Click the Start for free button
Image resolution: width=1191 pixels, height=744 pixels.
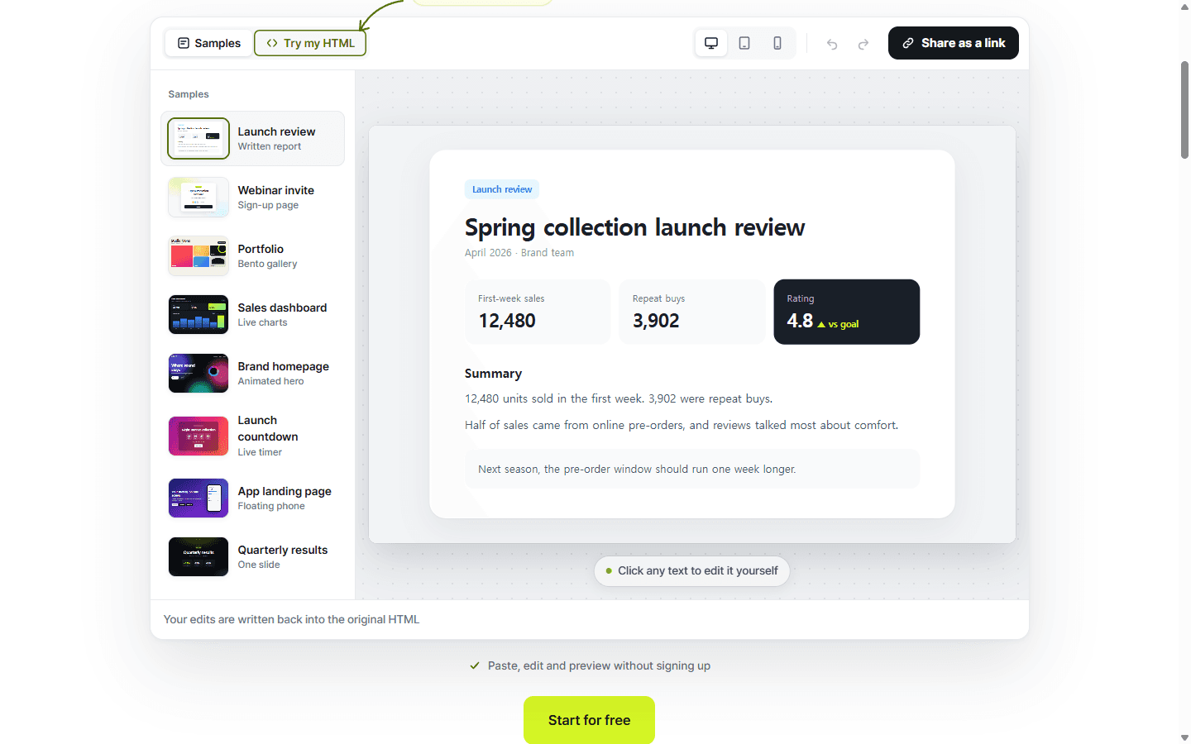pyautogui.click(x=589, y=720)
